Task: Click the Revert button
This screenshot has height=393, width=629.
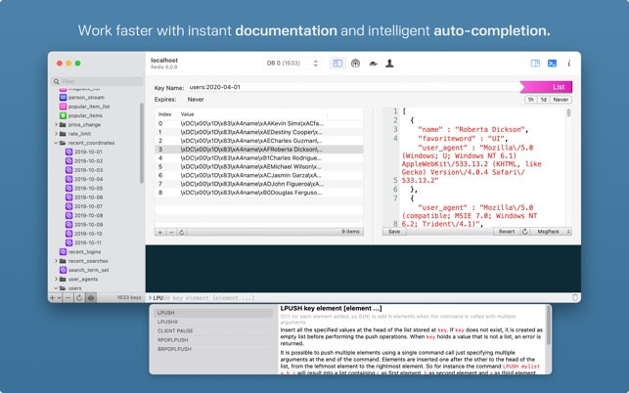Action: [507, 232]
